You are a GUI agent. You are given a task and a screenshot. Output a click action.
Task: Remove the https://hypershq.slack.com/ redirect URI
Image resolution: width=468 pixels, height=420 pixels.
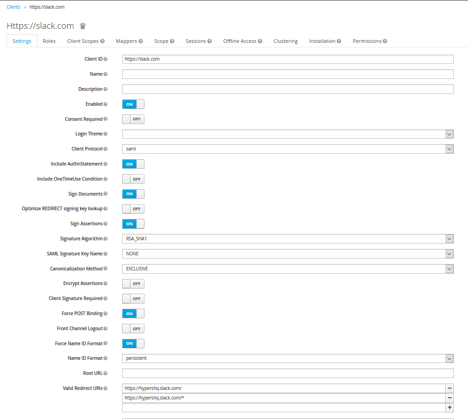click(449, 389)
